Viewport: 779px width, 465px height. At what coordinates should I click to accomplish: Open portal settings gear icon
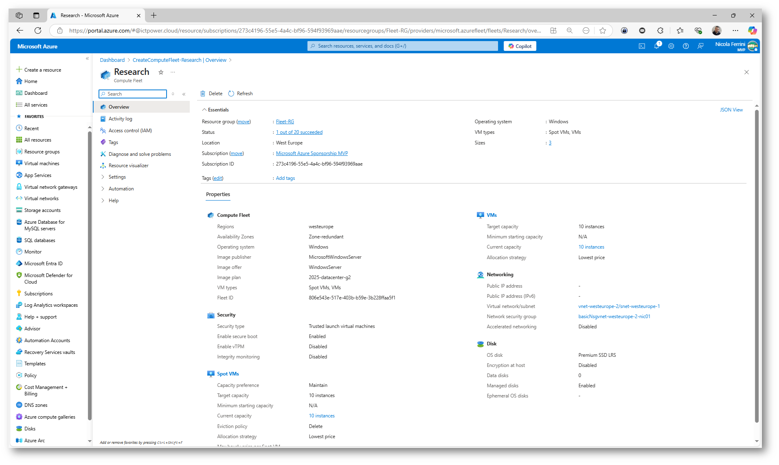[x=671, y=46]
